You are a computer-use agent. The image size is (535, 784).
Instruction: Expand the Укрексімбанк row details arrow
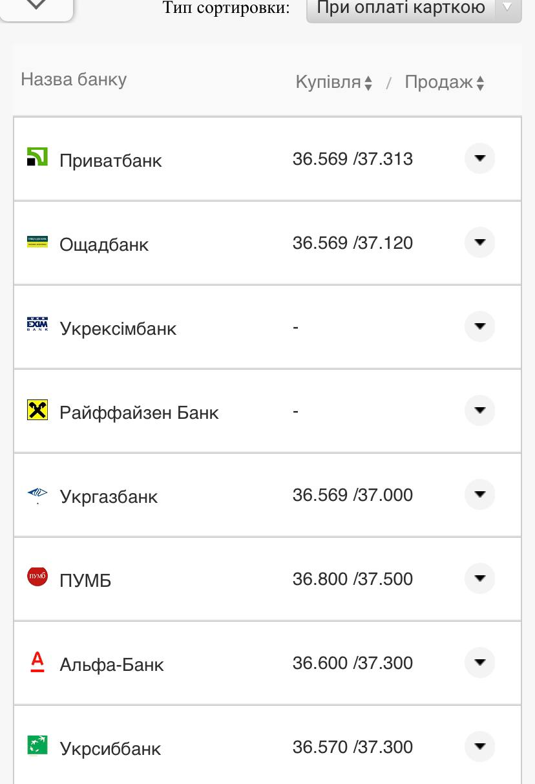click(479, 326)
